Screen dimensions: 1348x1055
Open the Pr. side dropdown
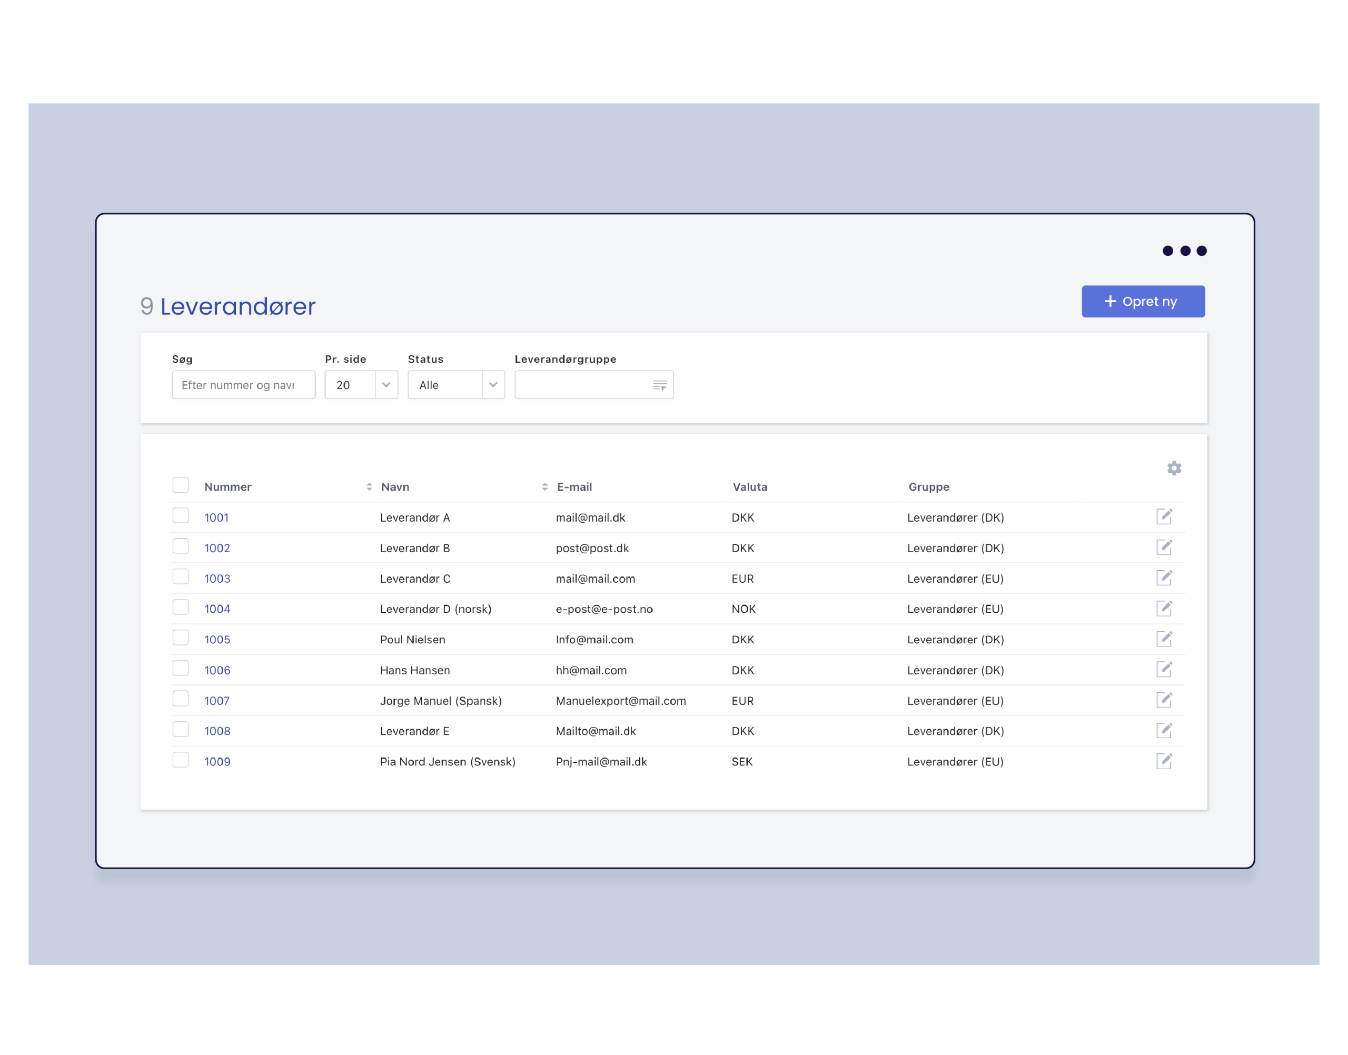click(361, 385)
